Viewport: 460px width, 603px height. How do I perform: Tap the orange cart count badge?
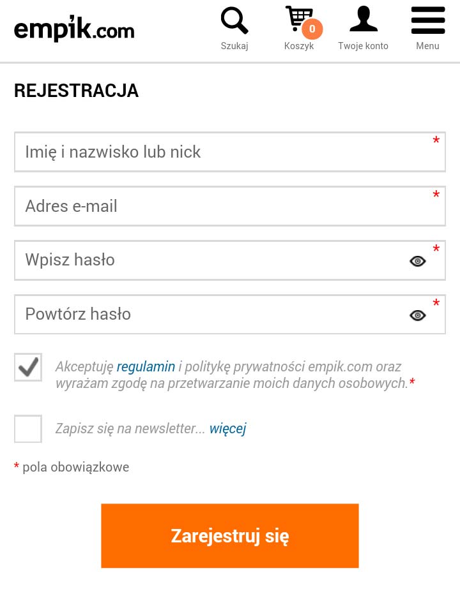tap(312, 29)
